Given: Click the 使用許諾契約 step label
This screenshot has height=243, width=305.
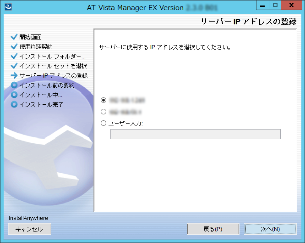Looking at the screenshot, I should pyautogui.click(x=36, y=47).
